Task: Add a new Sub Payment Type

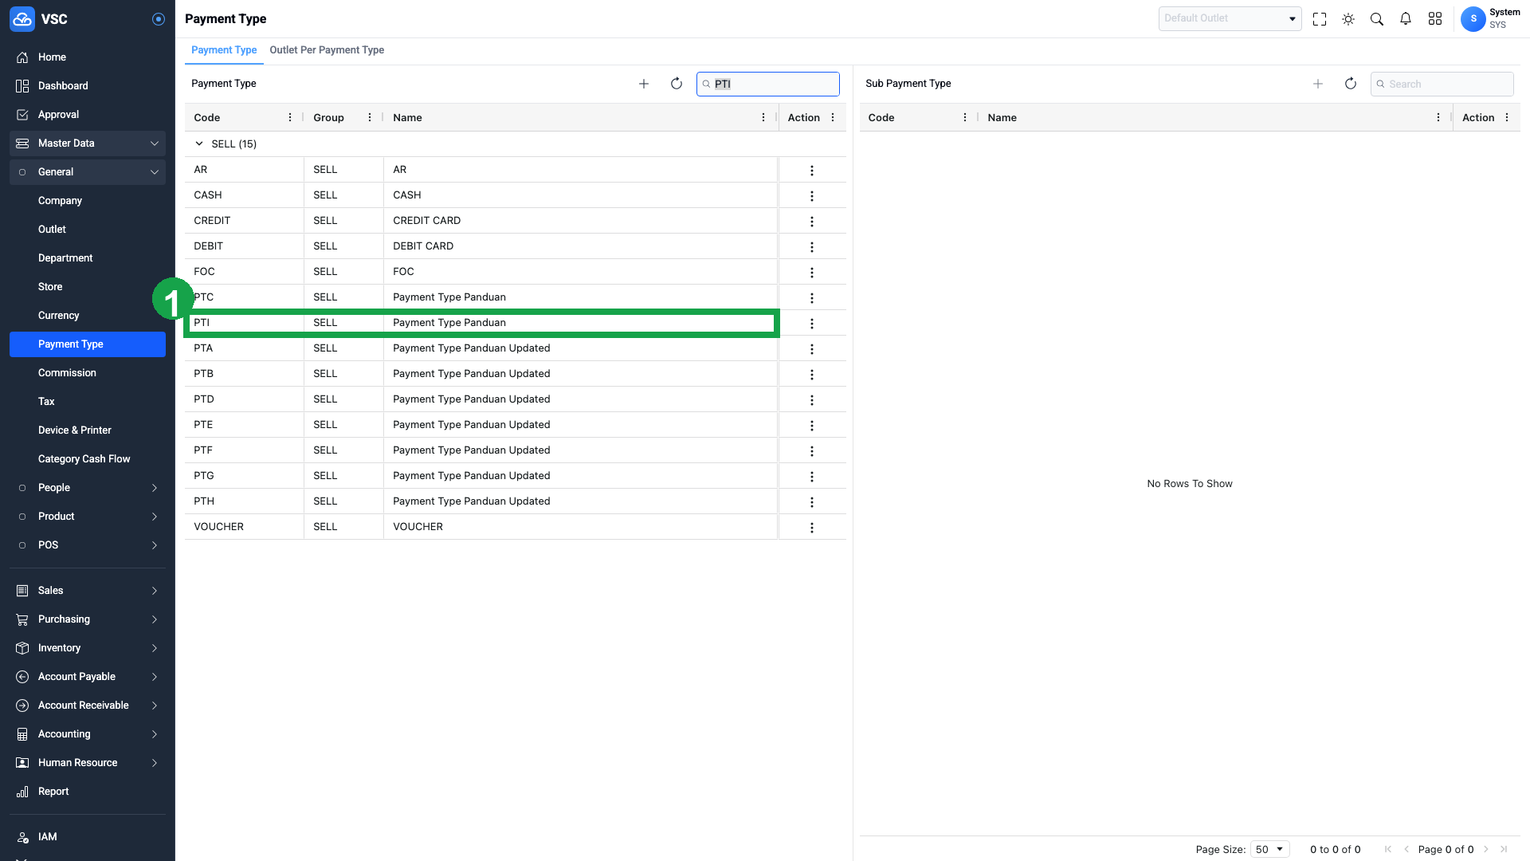Action: (1318, 84)
